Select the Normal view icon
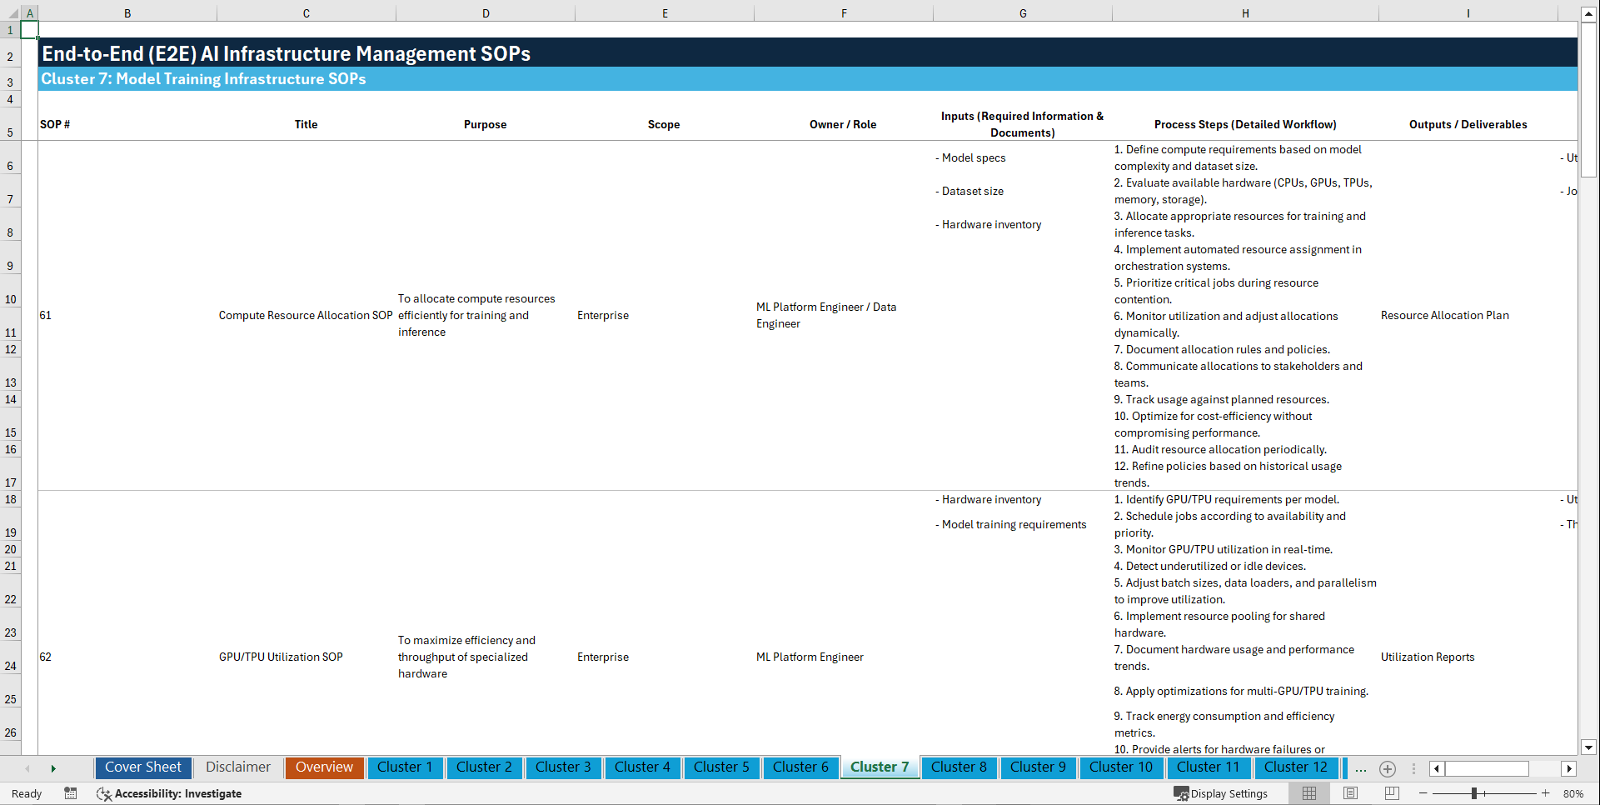This screenshot has height=805, width=1600. 1308,793
